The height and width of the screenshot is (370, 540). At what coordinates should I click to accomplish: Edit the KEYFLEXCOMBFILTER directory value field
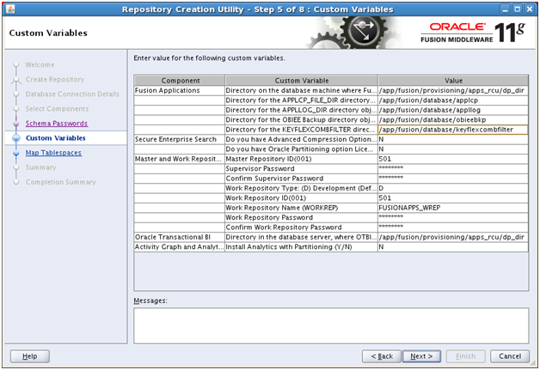[453, 130]
